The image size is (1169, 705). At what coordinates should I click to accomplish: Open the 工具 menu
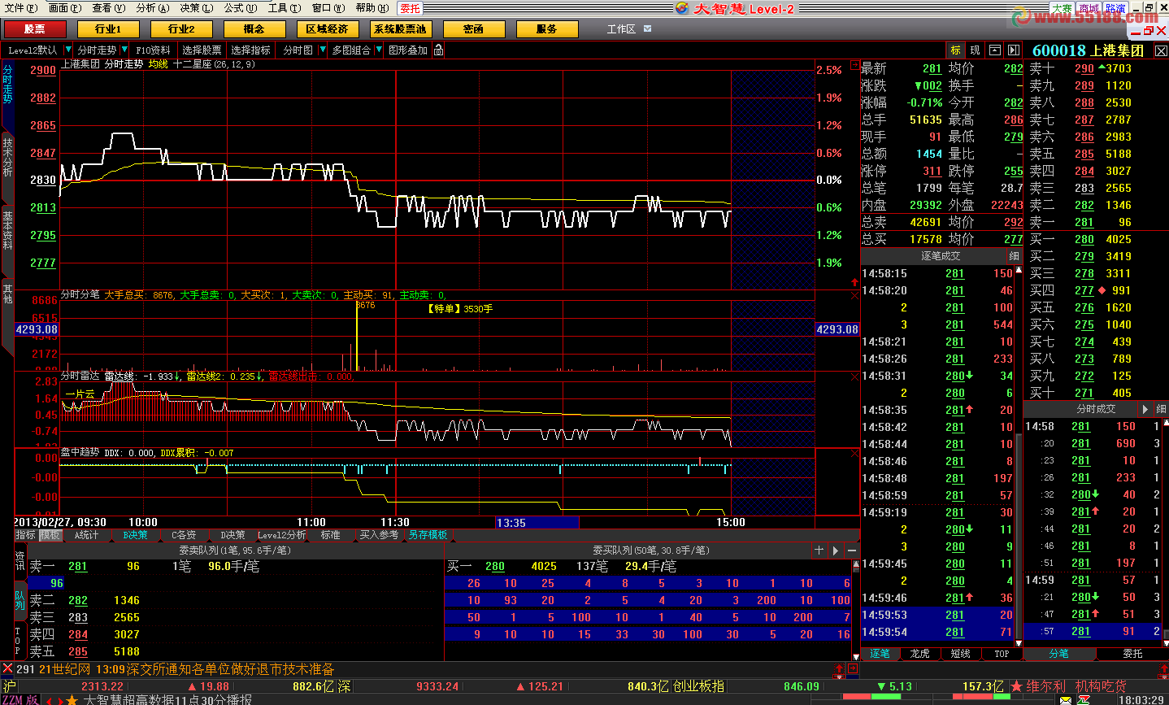pos(284,8)
